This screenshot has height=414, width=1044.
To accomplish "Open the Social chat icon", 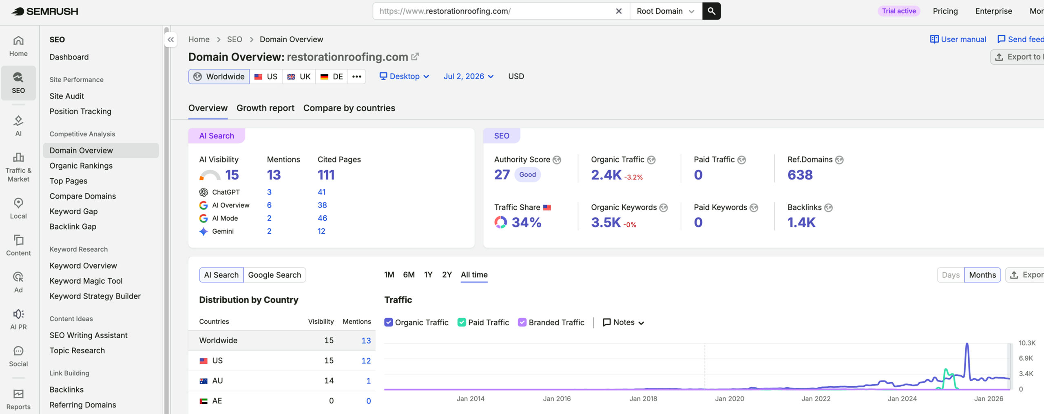I will (x=18, y=357).
